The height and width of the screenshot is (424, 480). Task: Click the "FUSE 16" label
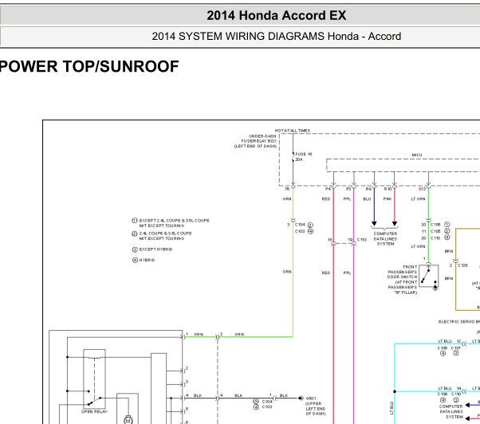[304, 154]
